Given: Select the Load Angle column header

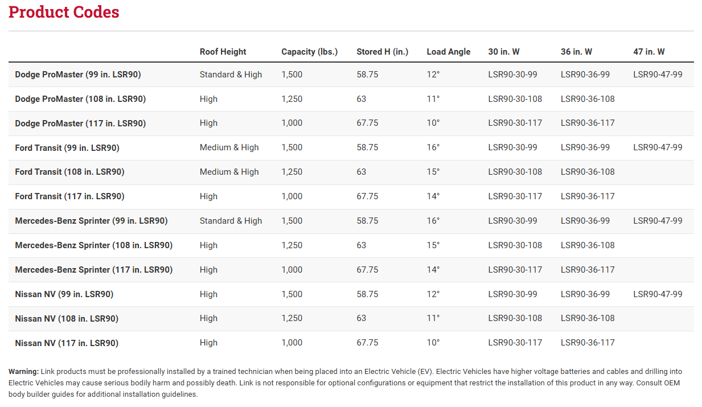Looking at the screenshot, I should point(449,52).
